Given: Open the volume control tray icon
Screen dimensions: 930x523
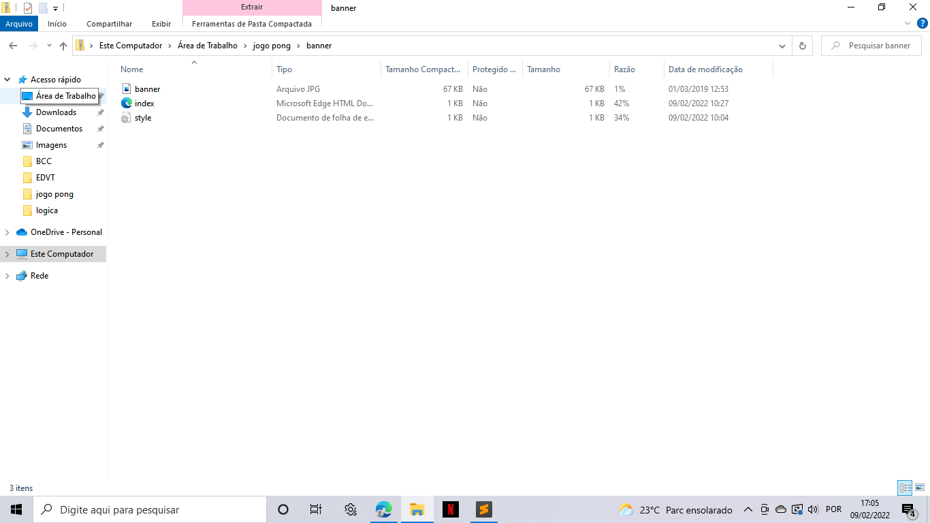Looking at the screenshot, I should 813,509.
